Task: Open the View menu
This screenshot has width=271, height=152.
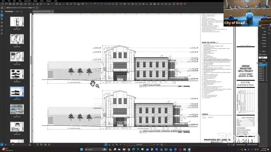Action: coord(20,1)
